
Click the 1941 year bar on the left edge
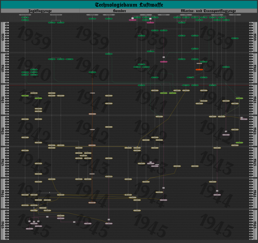3,100
